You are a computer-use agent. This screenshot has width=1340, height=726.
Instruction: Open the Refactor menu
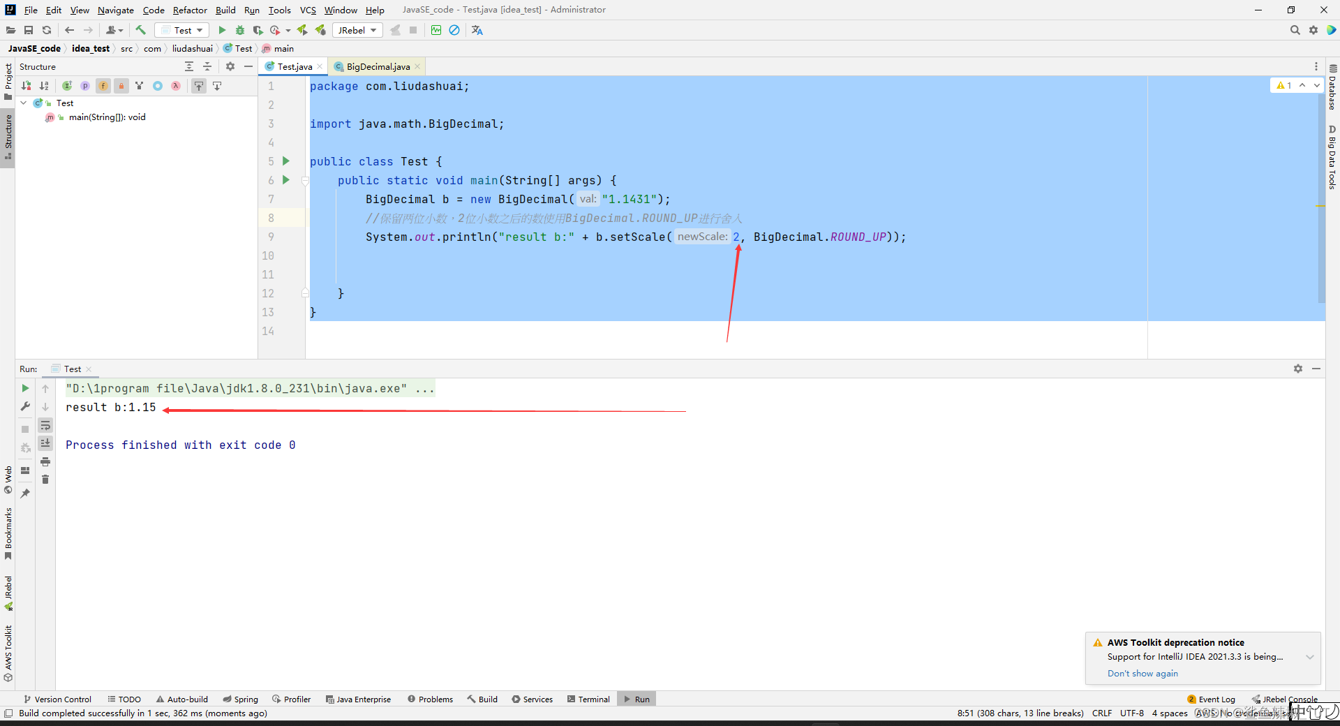[190, 10]
